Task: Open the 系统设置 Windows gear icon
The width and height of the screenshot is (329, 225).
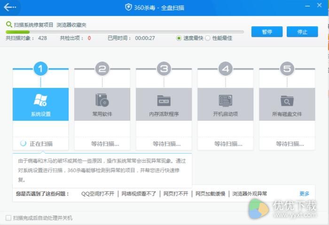Action: (x=40, y=100)
